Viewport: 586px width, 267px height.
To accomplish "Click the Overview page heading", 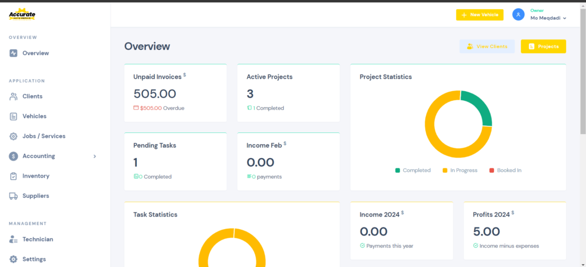I will 147,46.
